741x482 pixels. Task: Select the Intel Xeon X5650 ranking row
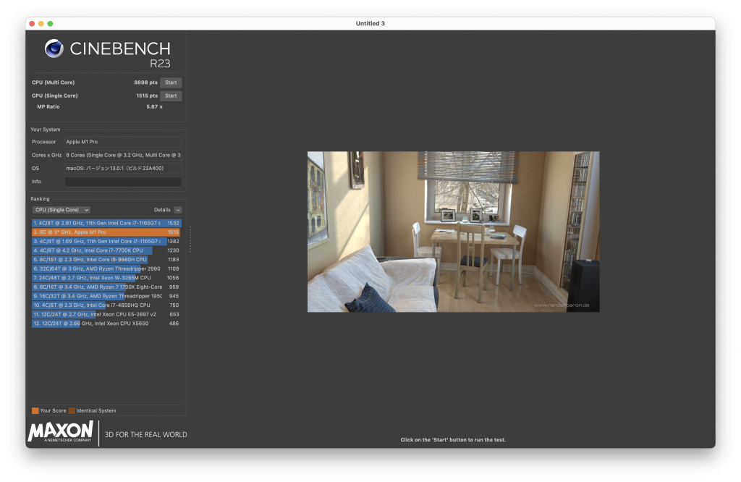(106, 324)
